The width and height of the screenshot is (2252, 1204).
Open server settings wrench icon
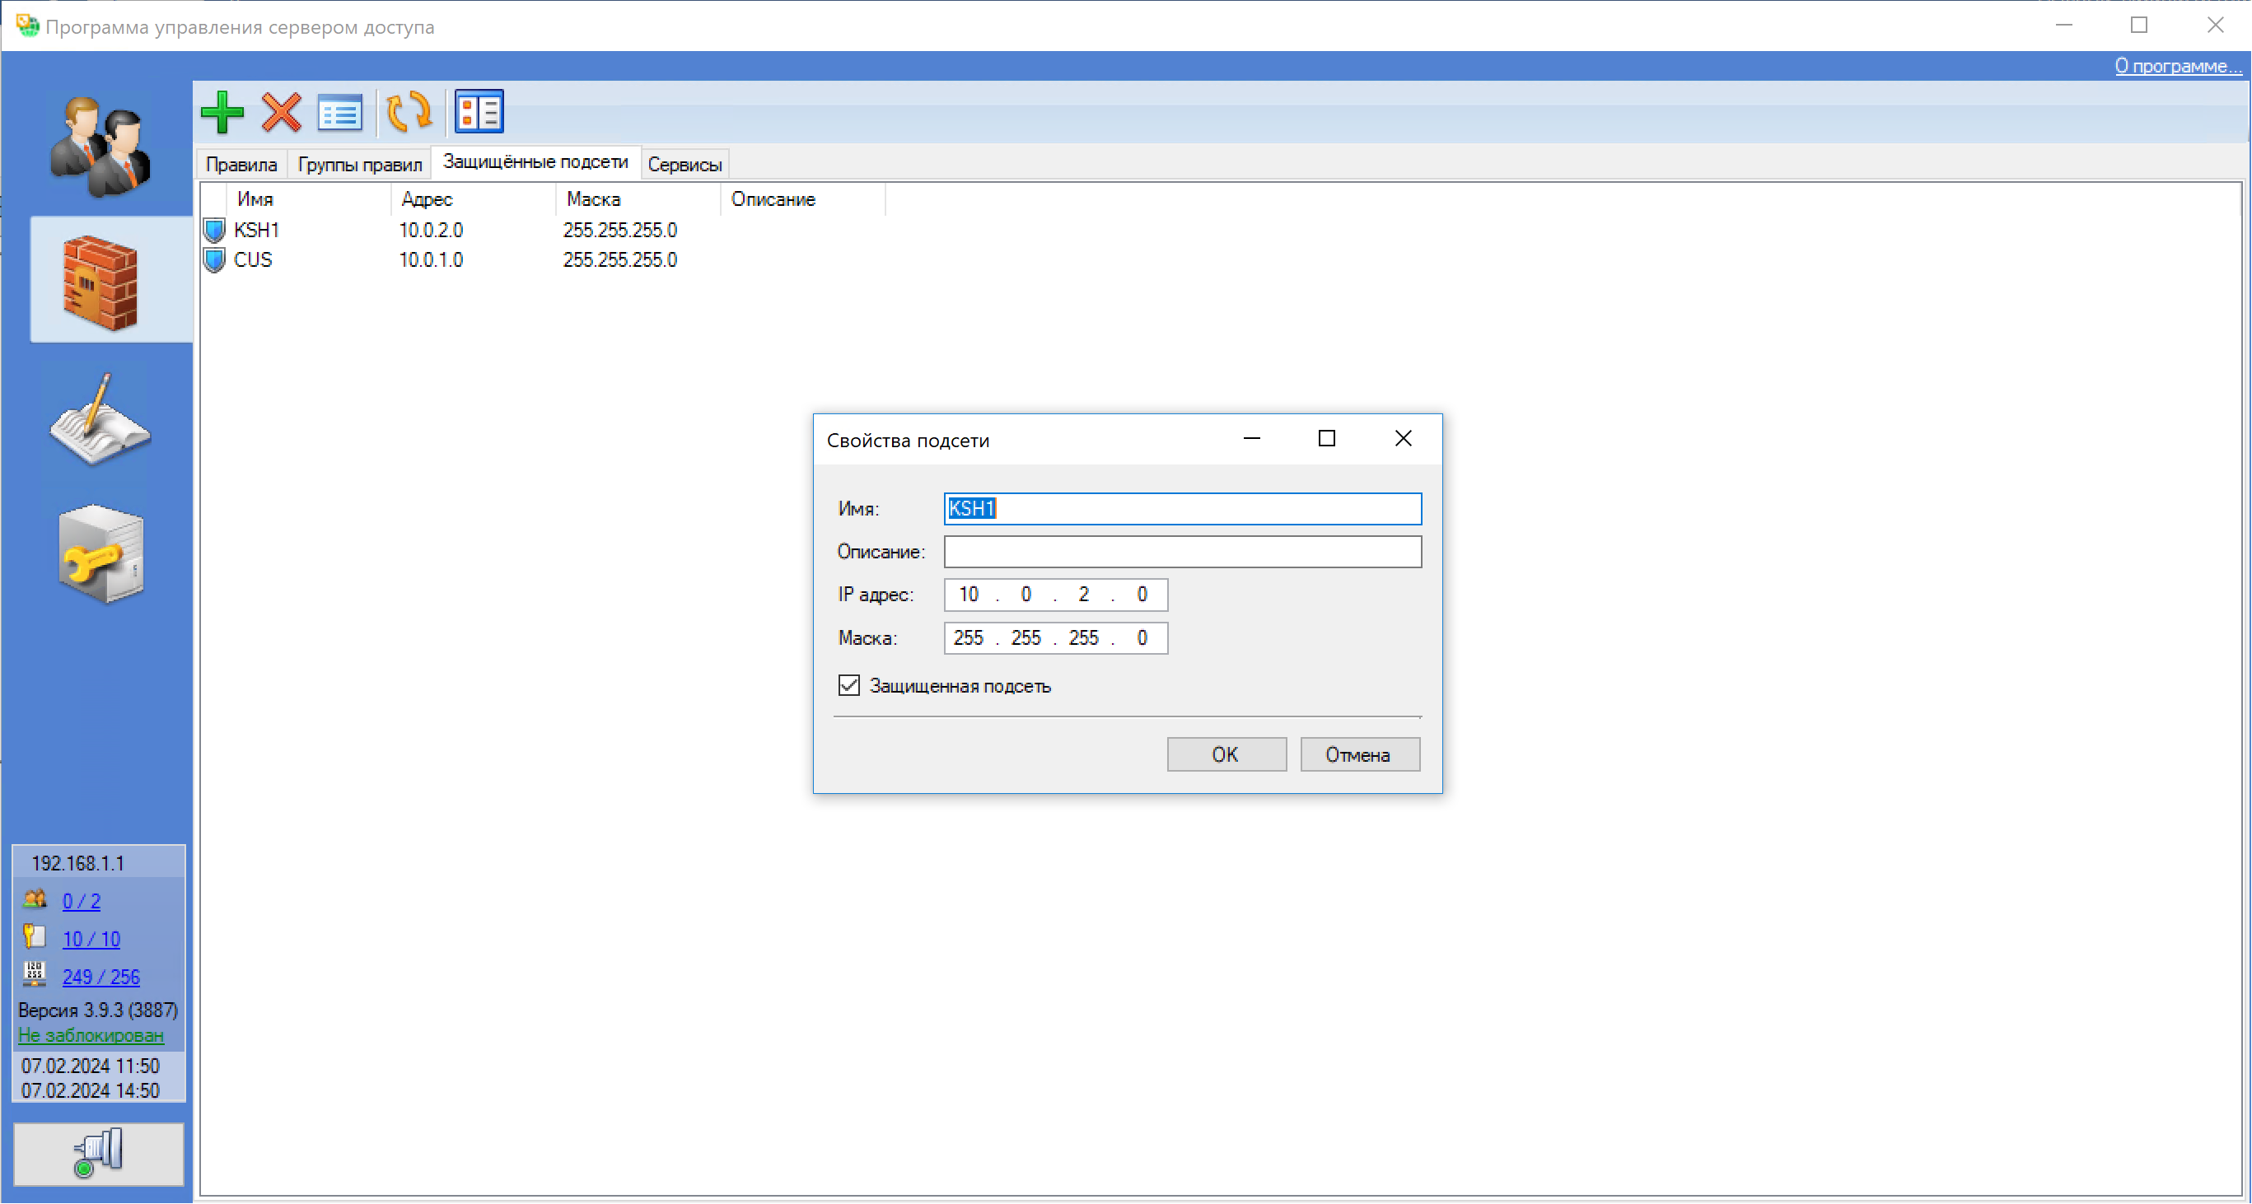click(100, 554)
